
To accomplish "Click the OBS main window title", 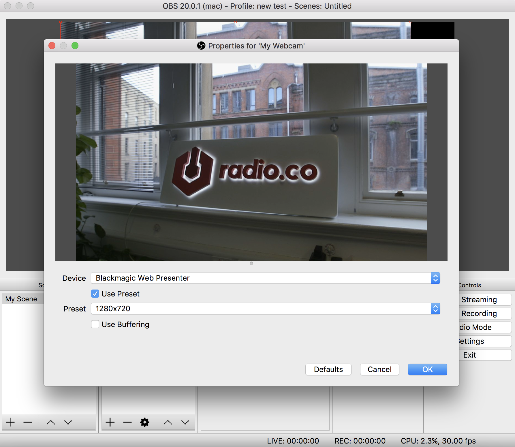I will (257, 6).
